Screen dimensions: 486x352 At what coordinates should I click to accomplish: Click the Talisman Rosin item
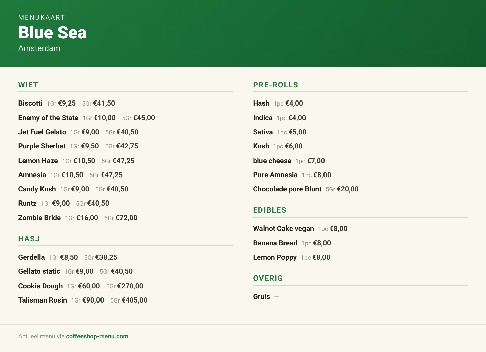click(x=43, y=300)
